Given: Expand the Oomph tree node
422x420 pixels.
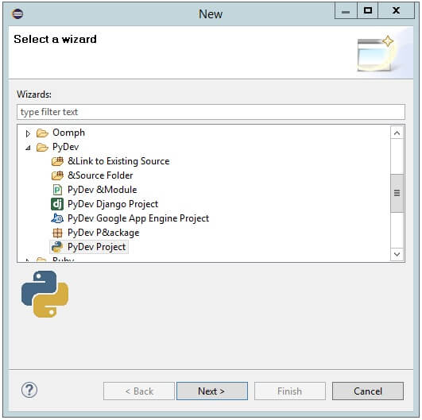Looking at the screenshot, I should pos(28,133).
